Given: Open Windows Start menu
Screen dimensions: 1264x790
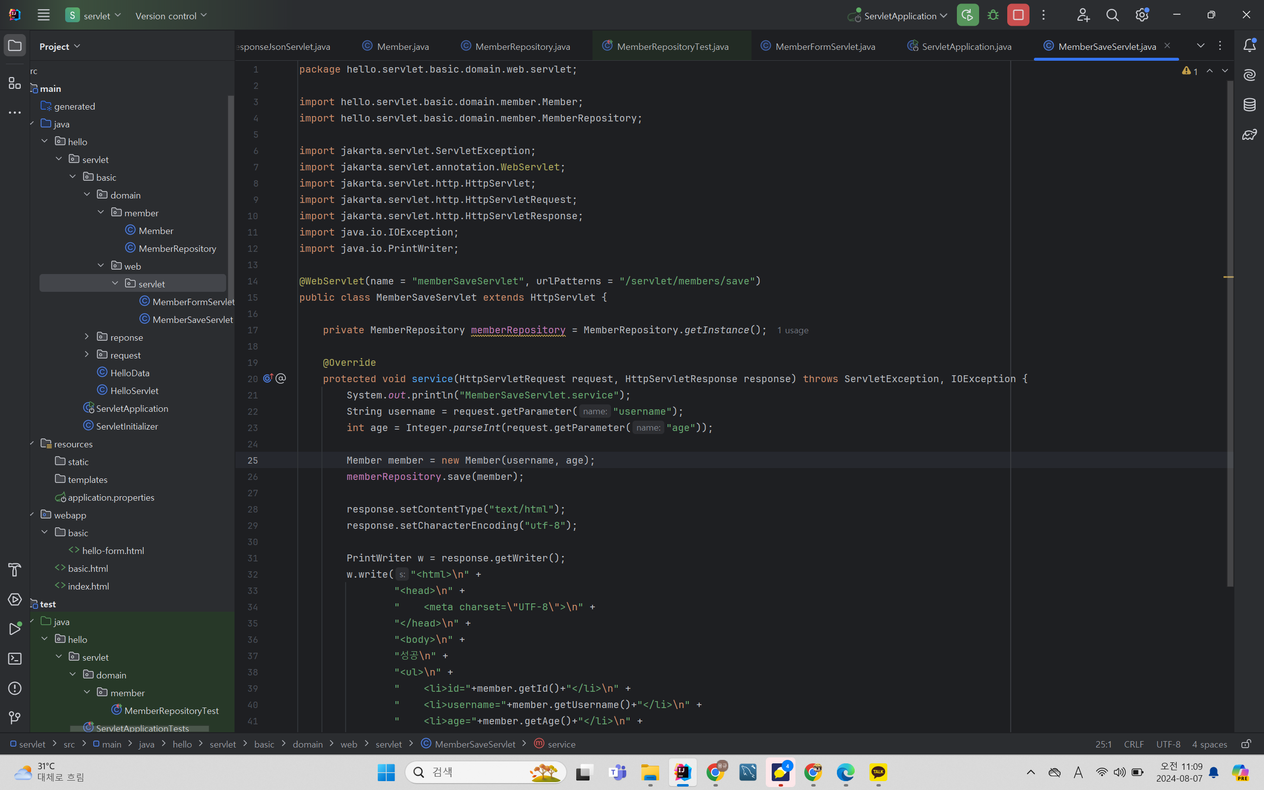Looking at the screenshot, I should tap(386, 772).
